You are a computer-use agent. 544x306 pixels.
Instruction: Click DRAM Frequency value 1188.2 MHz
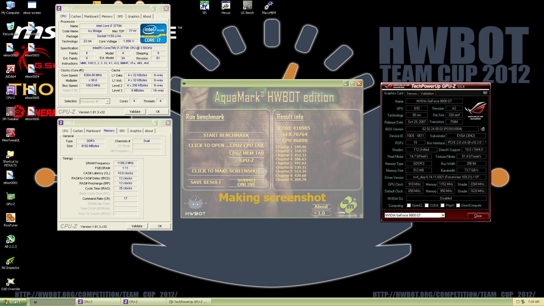[x=126, y=163]
